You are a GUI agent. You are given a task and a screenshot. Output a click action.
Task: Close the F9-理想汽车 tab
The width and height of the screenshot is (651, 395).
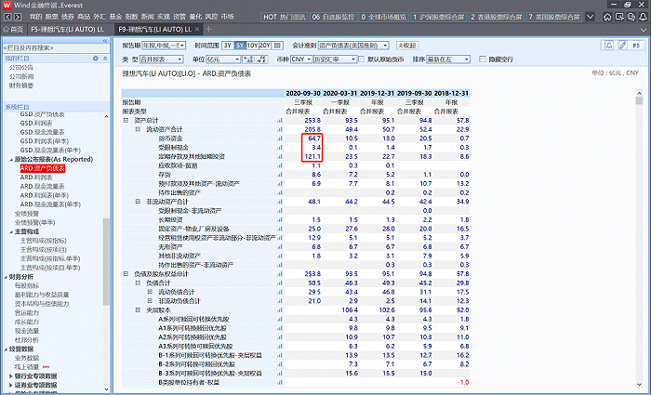click(197, 29)
